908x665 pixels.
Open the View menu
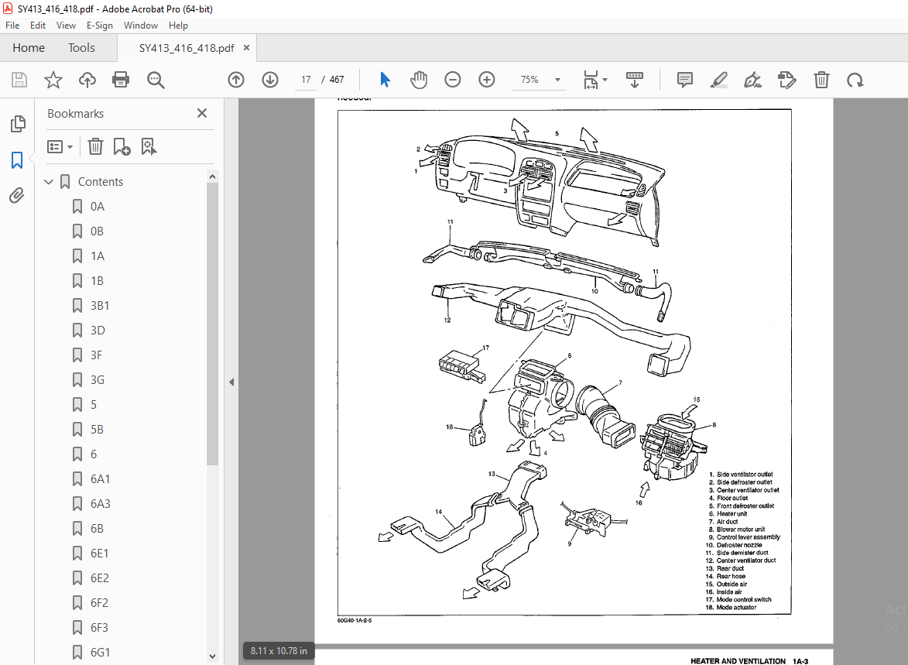coord(66,26)
